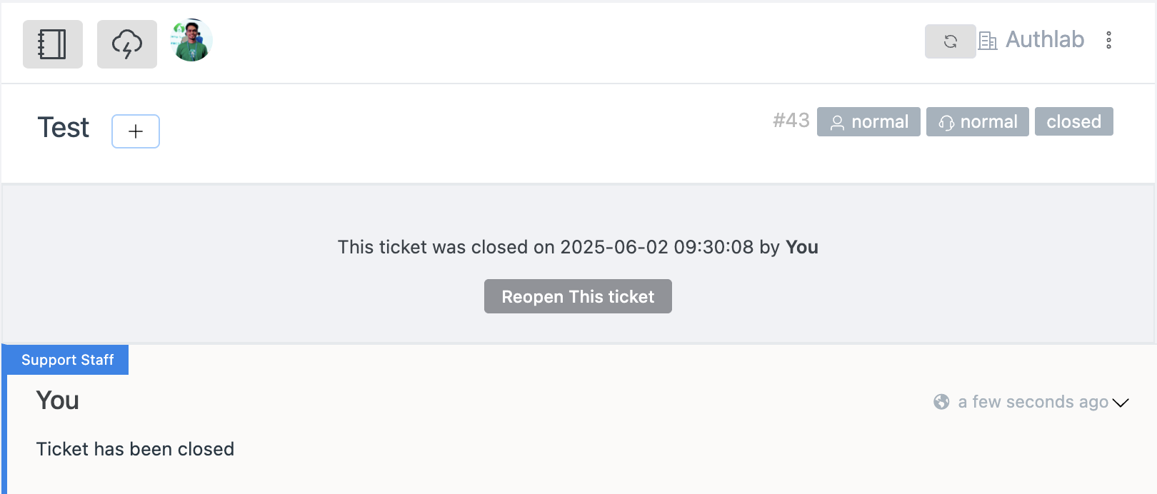Click the You sender link on the reply
The width and height of the screenshot is (1157, 494).
[x=56, y=400]
